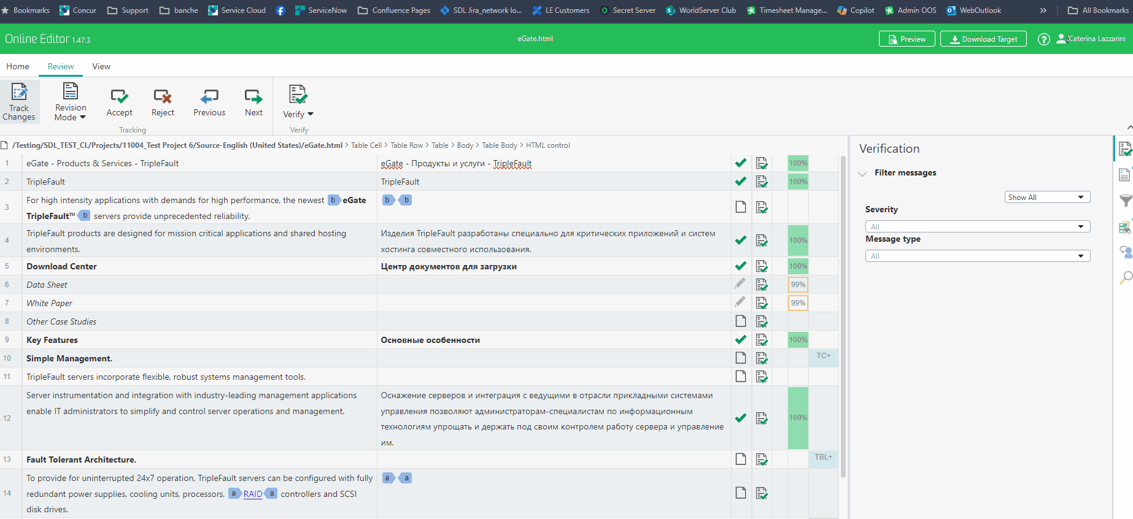Click the 99% match score of White Paper
The height and width of the screenshot is (519, 1133).
798,303
